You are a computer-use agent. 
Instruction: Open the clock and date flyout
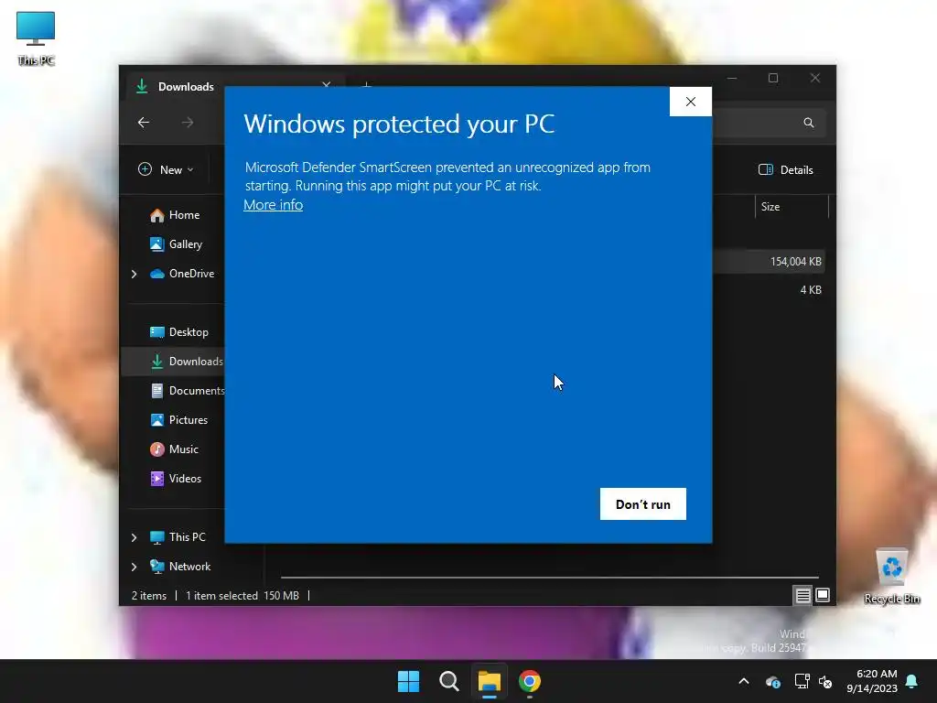[872, 681]
